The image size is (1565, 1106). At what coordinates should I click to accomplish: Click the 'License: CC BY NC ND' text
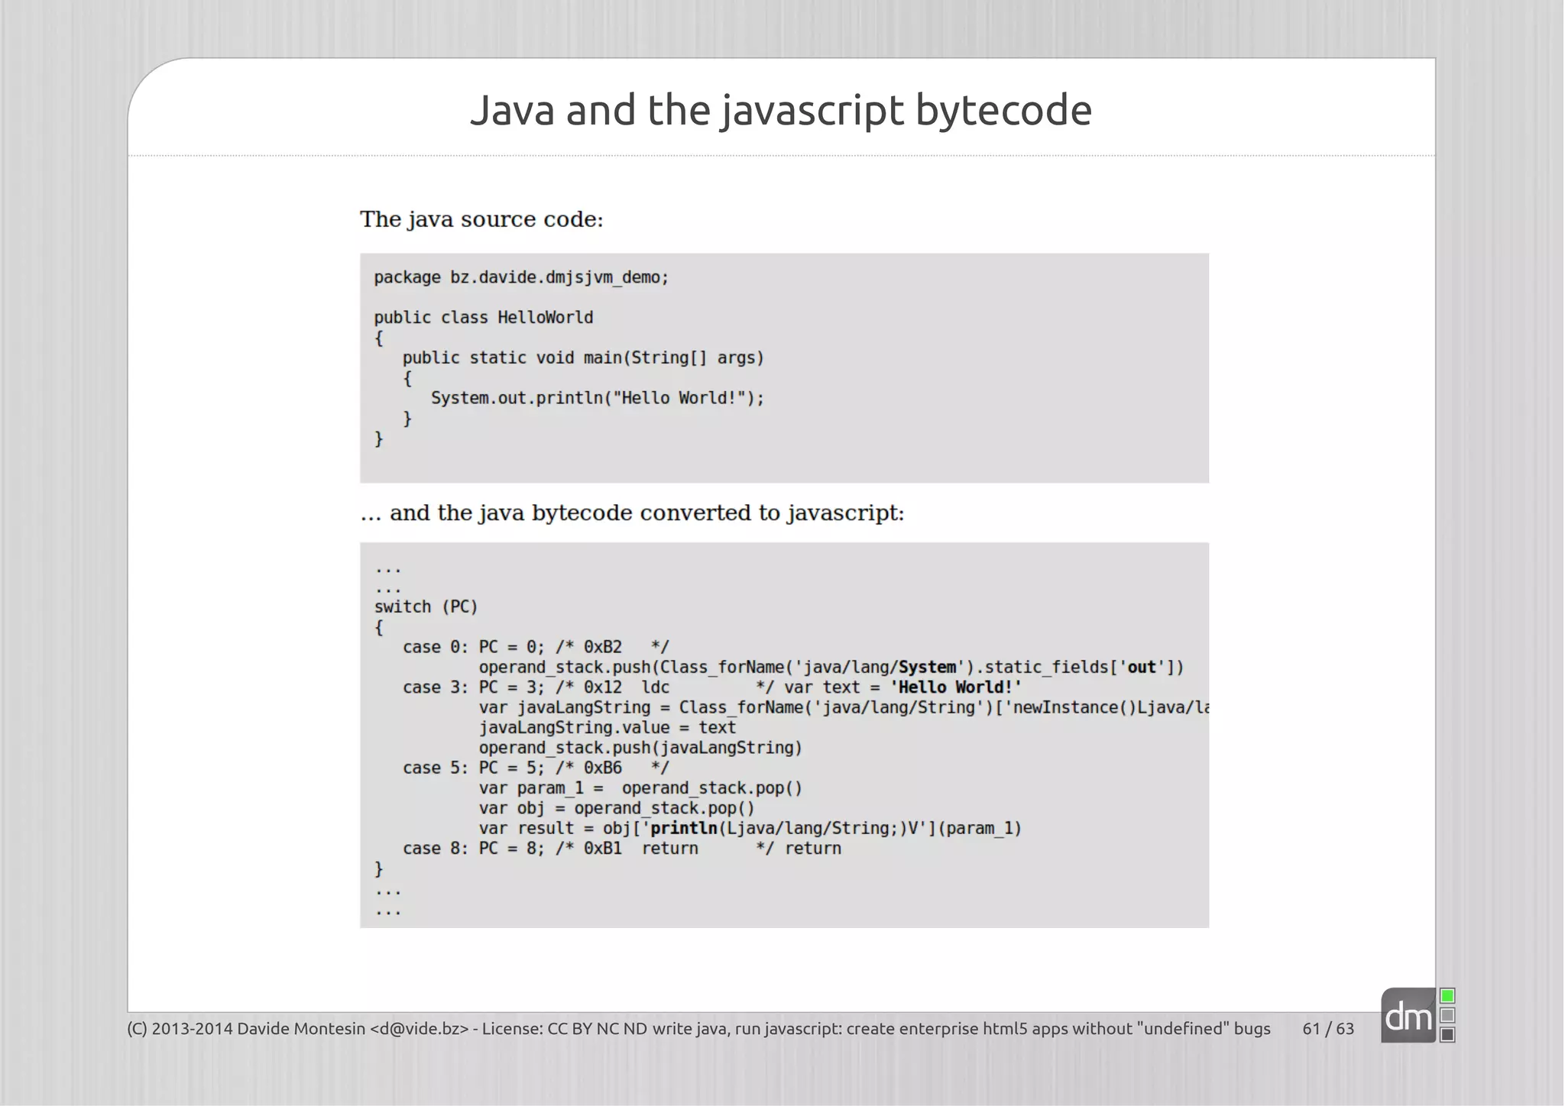pos(564,1029)
